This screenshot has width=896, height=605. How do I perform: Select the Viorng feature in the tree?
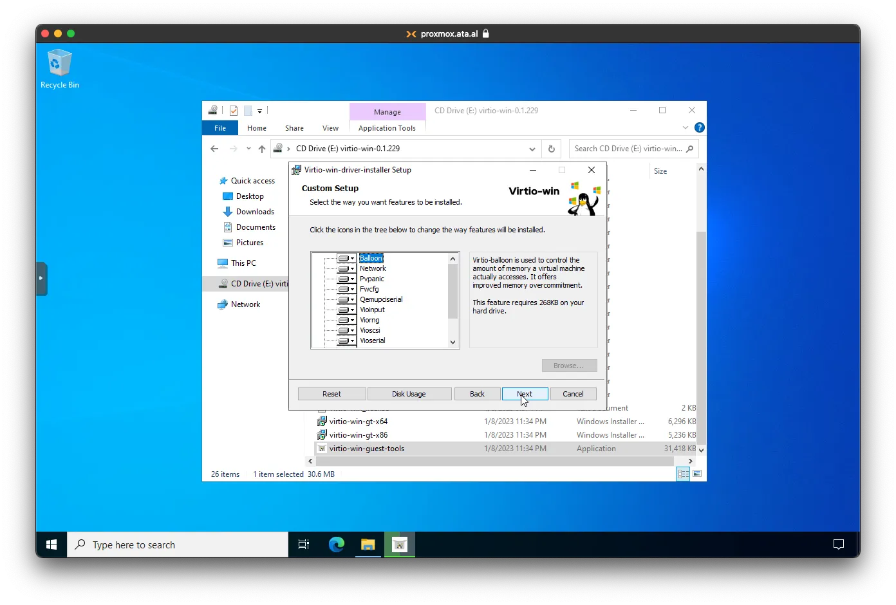click(x=369, y=320)
